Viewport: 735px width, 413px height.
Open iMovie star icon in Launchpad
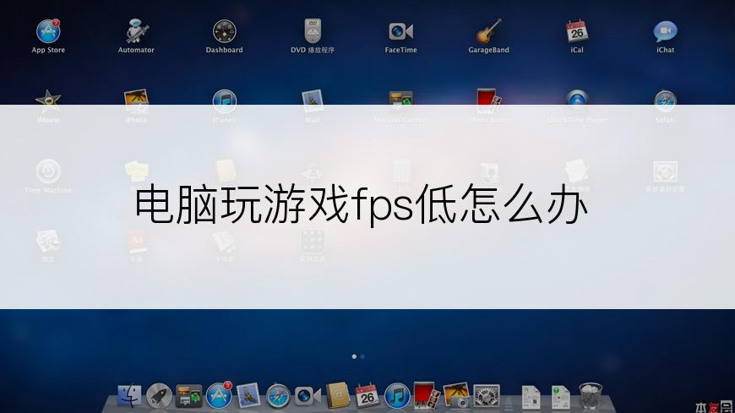click(x=48, y=101)
